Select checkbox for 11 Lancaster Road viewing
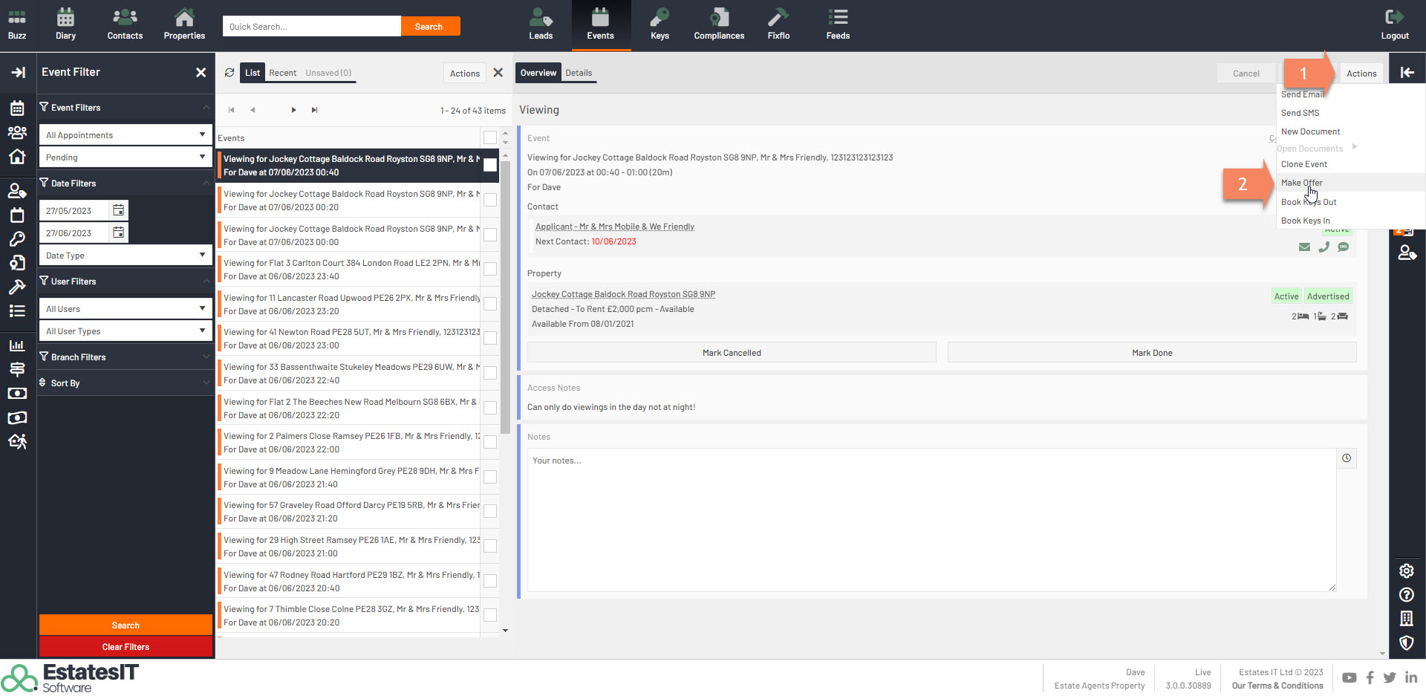Image resolution: width=1426 pixels, height=696 pixels. pos(490,304)
